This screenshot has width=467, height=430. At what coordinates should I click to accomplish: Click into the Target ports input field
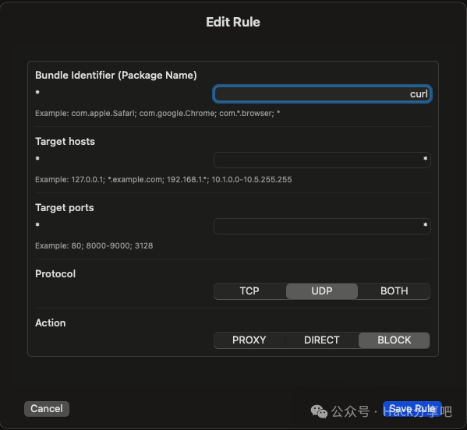pyautogui.click(x=322, y=227)
